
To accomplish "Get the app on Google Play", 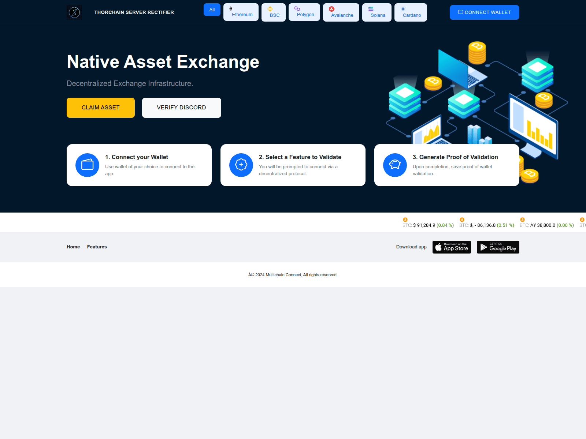I will pos(498,247).
